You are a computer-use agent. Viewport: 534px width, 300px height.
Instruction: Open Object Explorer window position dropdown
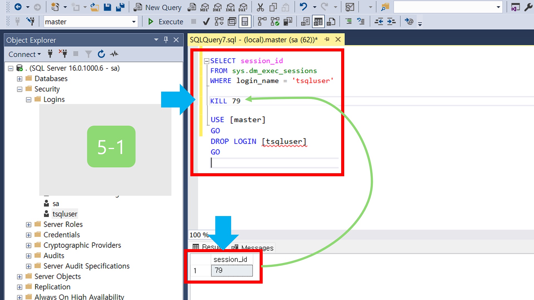click(x=156, y=40)
